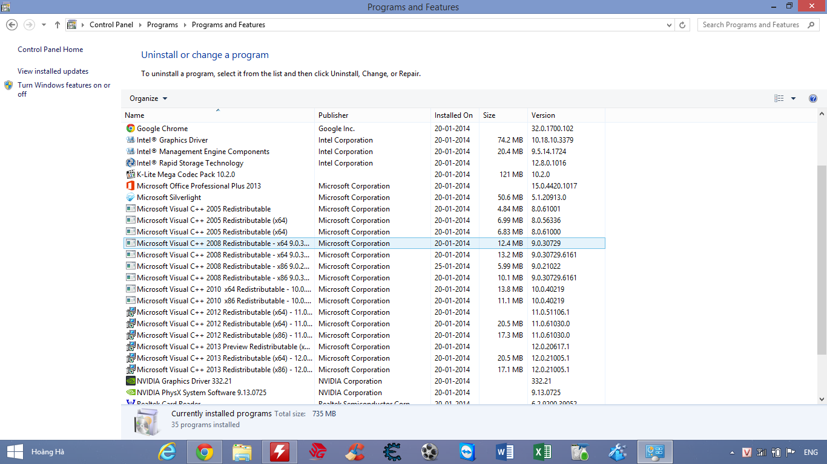827x464 pixels.
Task: Show hidden system tray icons
Action: click(732, 453)
